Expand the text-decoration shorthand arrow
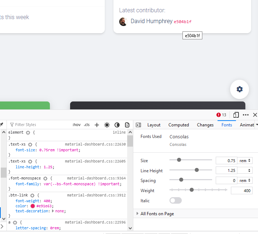 tap(53, 211)
